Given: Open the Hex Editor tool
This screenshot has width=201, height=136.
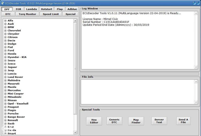Looking at the screenshot, I should coord(94,121).
